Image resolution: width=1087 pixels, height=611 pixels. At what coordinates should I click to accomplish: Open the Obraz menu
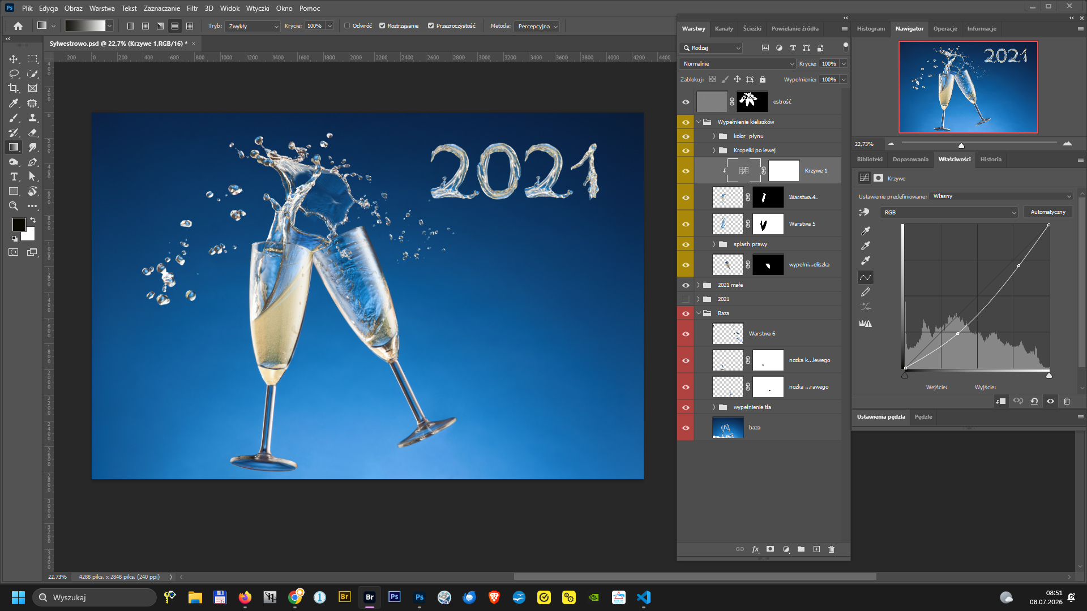(74, 8)
